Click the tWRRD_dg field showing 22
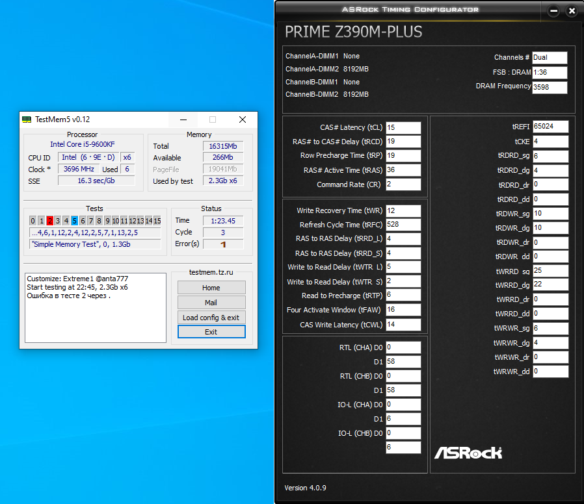 coord(550,284)
